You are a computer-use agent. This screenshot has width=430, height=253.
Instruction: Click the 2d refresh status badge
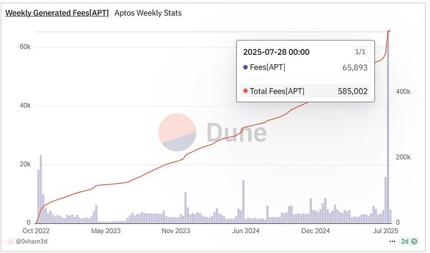[409, 241]
